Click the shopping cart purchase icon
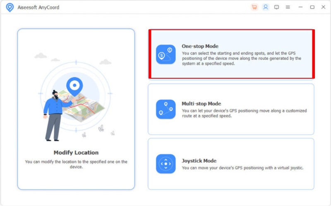This screenshot has width=331, height=206. click(254, 7)
